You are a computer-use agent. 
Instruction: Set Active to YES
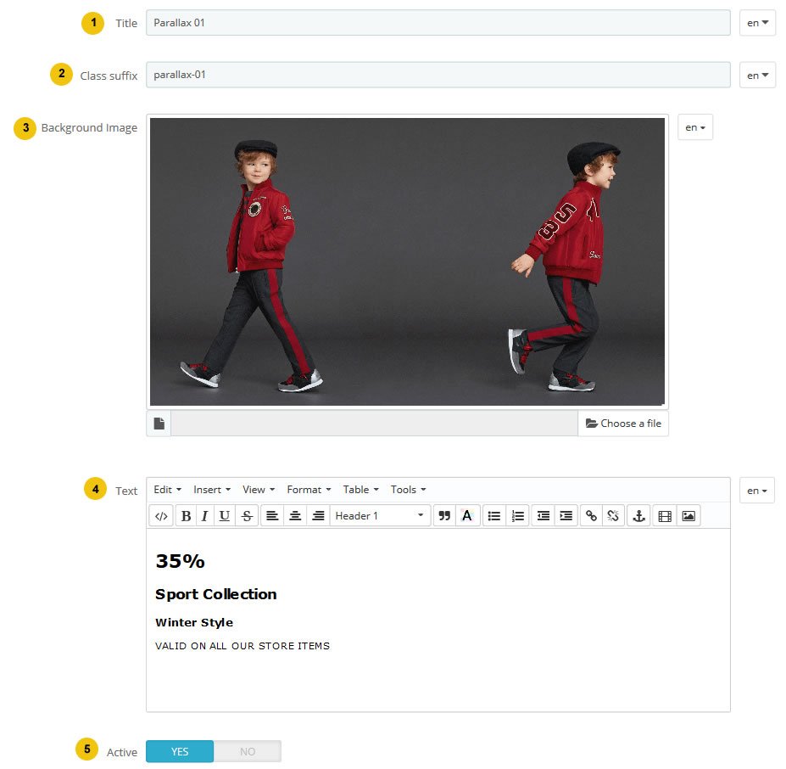pyautogui.click(x=180, y=751)
